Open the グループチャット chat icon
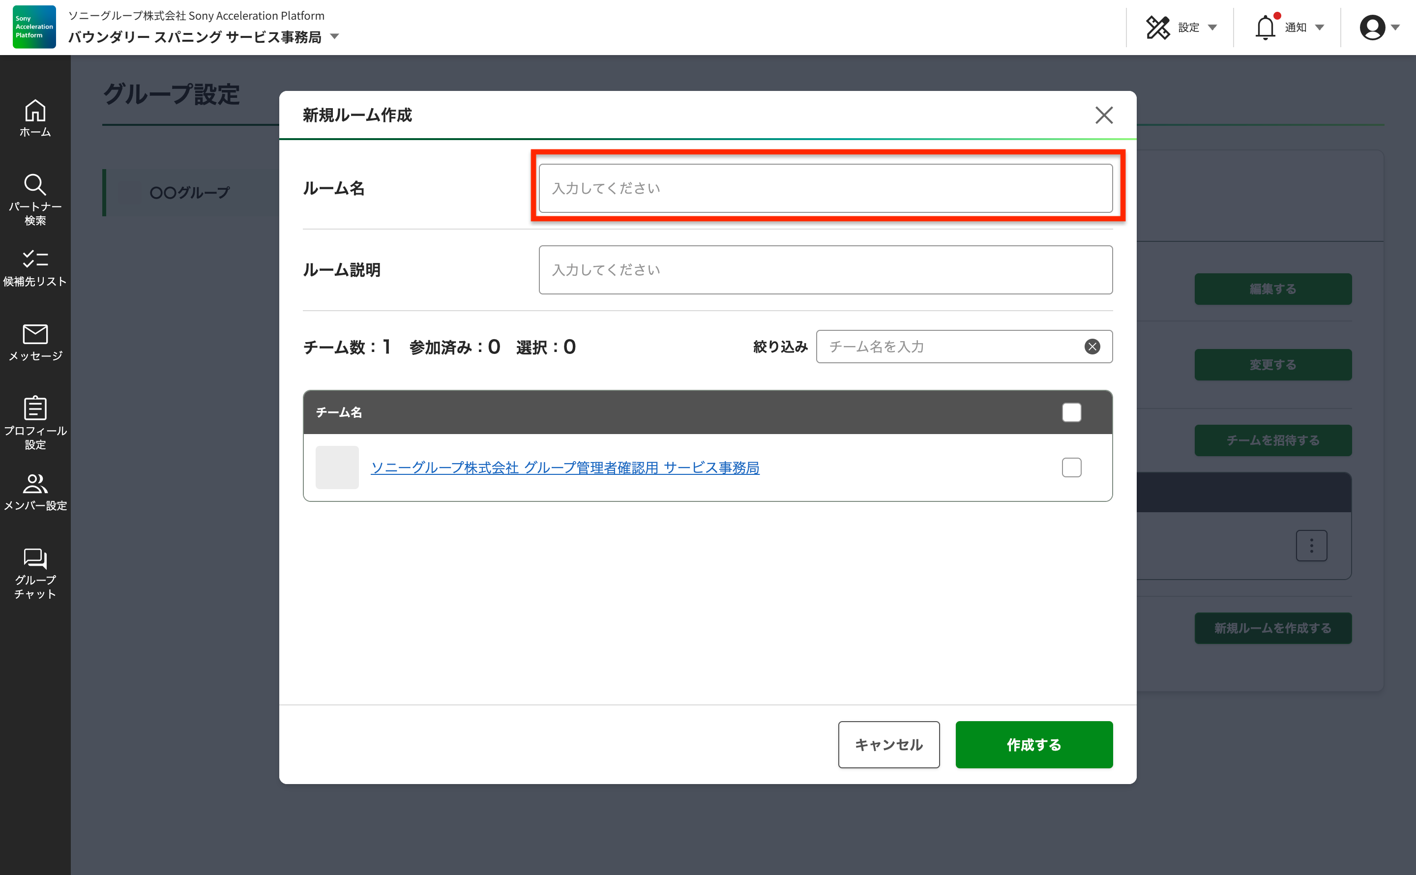Viewport: 1416px width, 875px height. coord(35,558)
